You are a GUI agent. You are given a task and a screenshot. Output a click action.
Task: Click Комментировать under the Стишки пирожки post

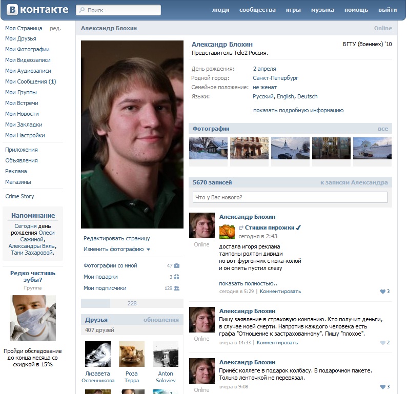280,292
